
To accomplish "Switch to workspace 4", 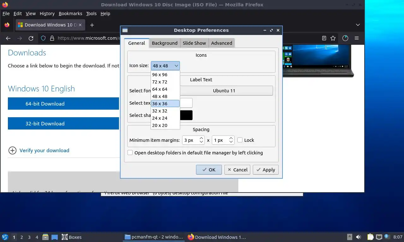I will (x=37, y=237).
